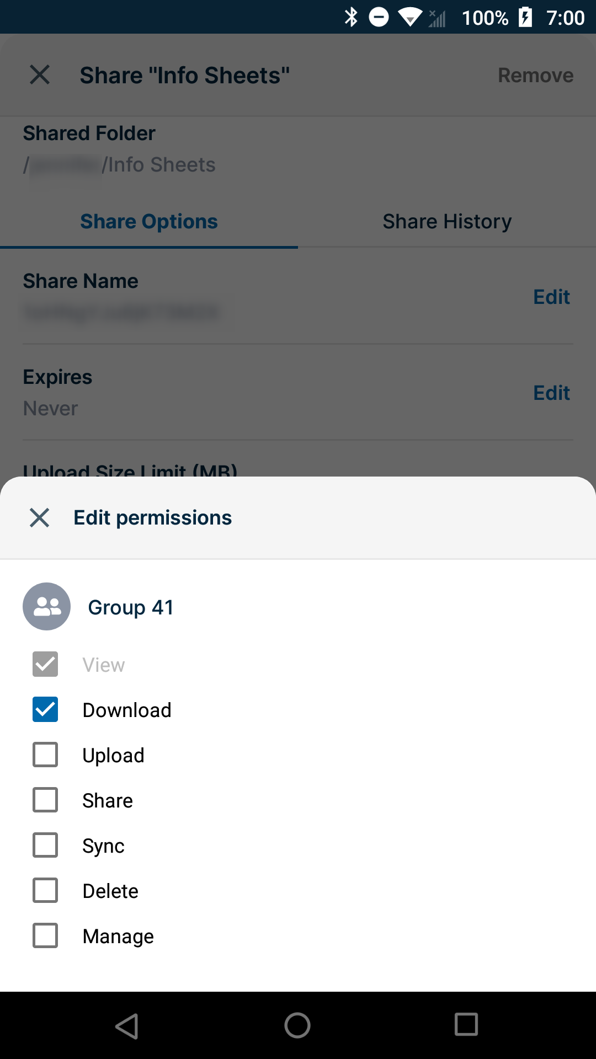Tap the do-not-disturb status icon
Screen dimensions: 596x1059
coord(379,17)
